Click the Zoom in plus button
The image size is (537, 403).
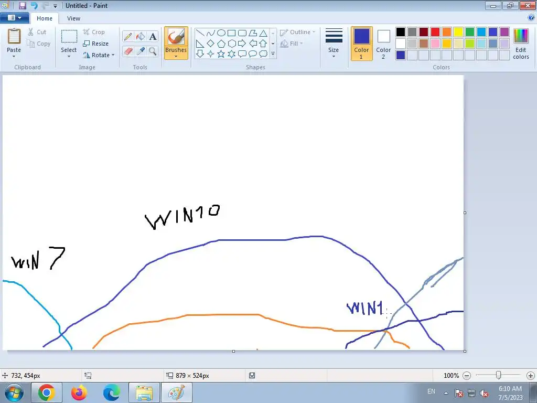point(531,376)
